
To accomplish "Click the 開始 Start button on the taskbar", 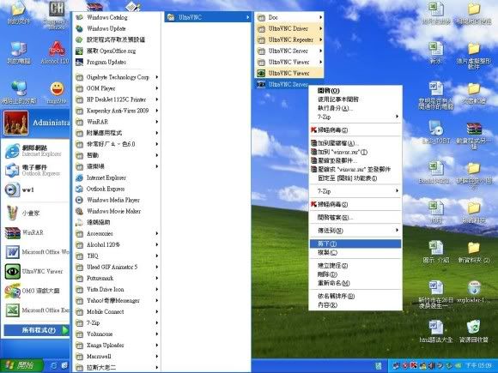I will [21, 365].
